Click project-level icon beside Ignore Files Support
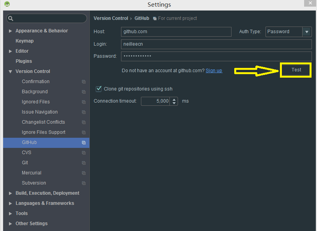This screenshot has height=231, width=317. 84,132
